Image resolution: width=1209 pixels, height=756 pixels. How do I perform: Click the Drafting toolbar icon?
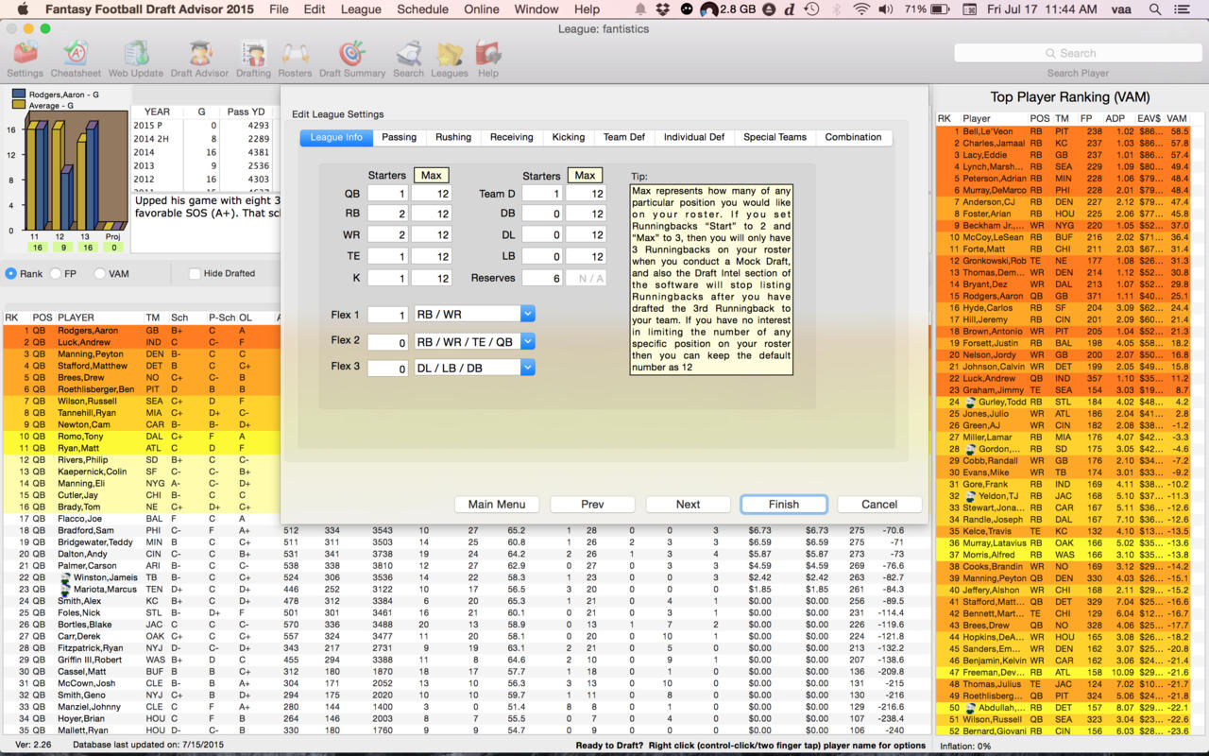click(x=253, y=55)
